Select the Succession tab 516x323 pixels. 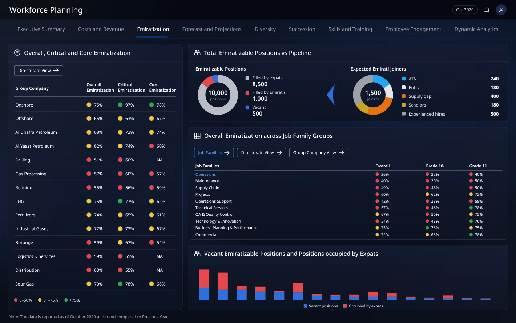point(302,29)
